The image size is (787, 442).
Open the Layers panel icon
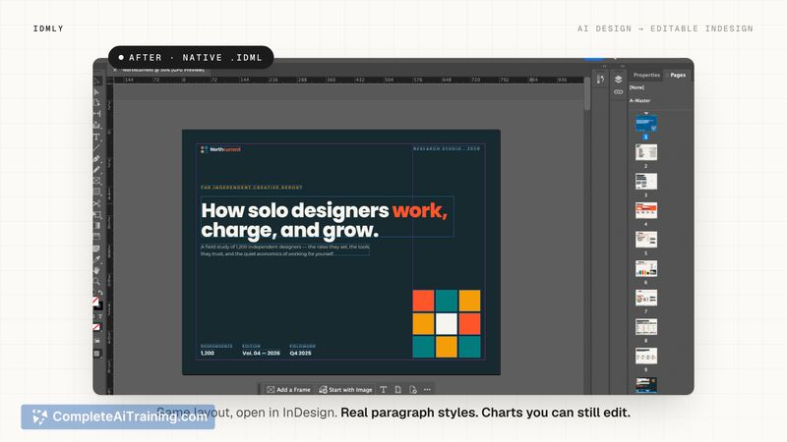coord(619,80)
